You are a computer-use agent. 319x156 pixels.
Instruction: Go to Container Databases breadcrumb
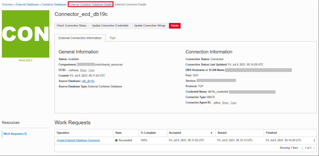click(54, 5)
